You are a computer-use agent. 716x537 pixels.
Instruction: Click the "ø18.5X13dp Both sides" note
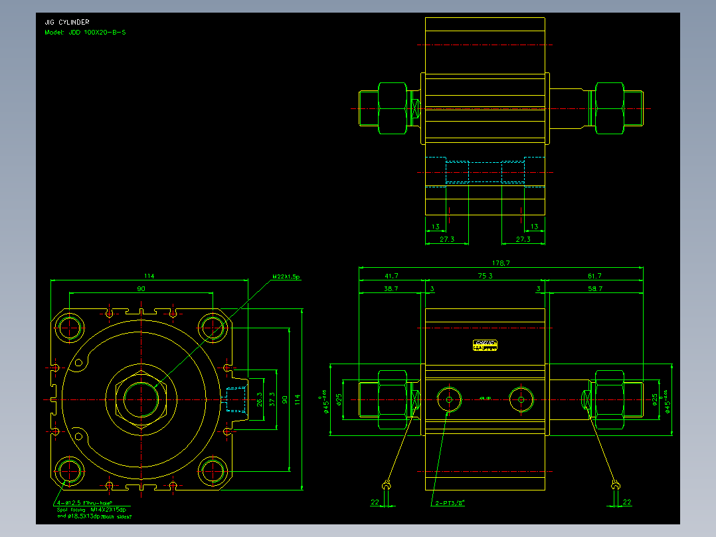[94, 516]
